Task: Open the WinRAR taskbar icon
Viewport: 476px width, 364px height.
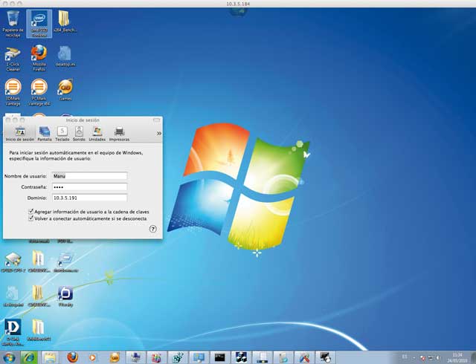Action: pos(156,357)
